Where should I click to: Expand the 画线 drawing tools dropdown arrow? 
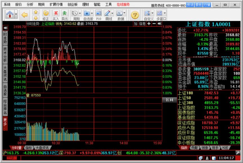112,13
